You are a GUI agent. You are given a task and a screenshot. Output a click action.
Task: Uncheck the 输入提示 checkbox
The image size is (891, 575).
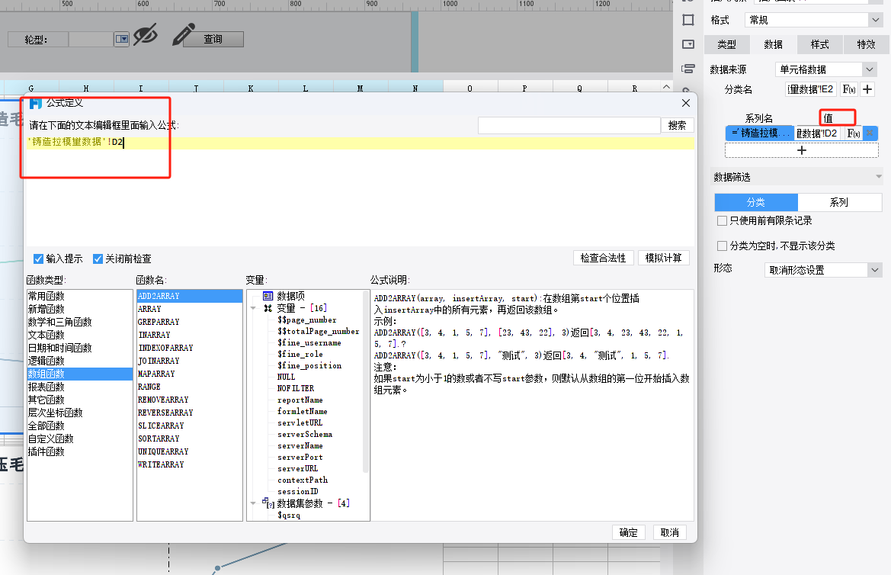click(x=39, y=259)
